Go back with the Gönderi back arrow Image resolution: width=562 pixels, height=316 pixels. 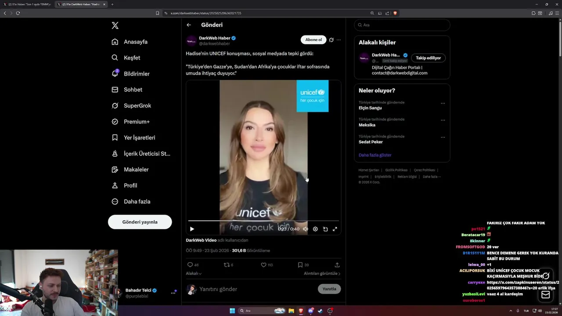click(189, 25)
